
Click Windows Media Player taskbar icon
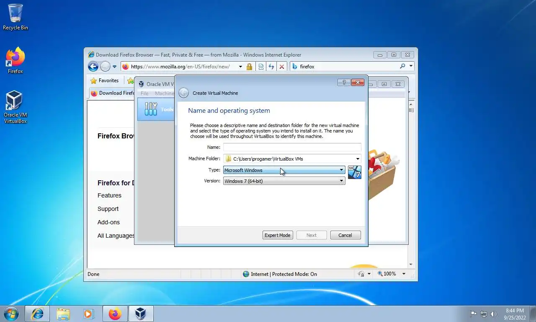tap(88, 314)
